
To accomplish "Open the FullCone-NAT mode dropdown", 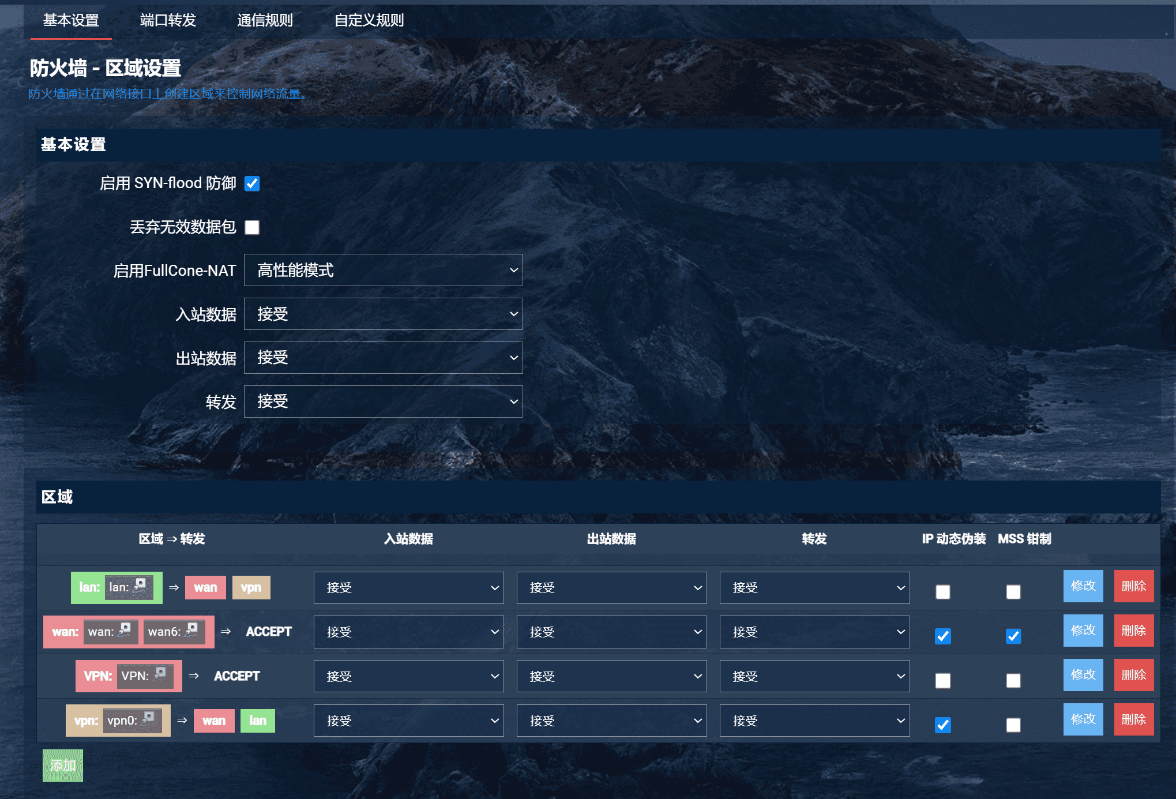I will click(x=383, y=270).
